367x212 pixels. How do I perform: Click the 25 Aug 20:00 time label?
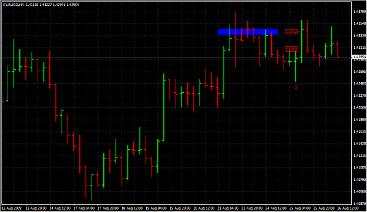[x=324, y=208]
